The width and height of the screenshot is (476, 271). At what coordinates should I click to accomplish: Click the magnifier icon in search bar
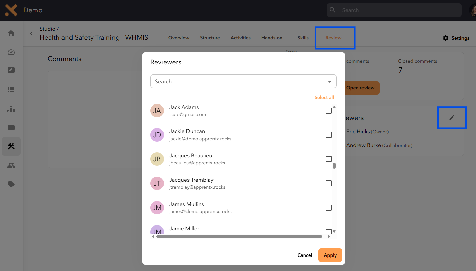point(333,10)
